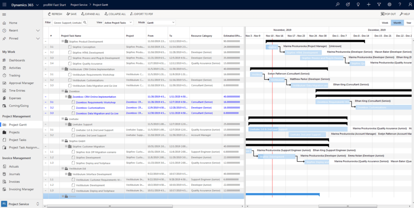This screenshot has height=208, width=414.
Task: Open Invoicing Manager in sidebar
Action: tap(21, 189)
